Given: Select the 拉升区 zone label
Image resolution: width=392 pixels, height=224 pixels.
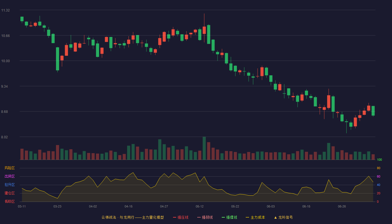Looking at the screenshot, I should coord(10,185).
